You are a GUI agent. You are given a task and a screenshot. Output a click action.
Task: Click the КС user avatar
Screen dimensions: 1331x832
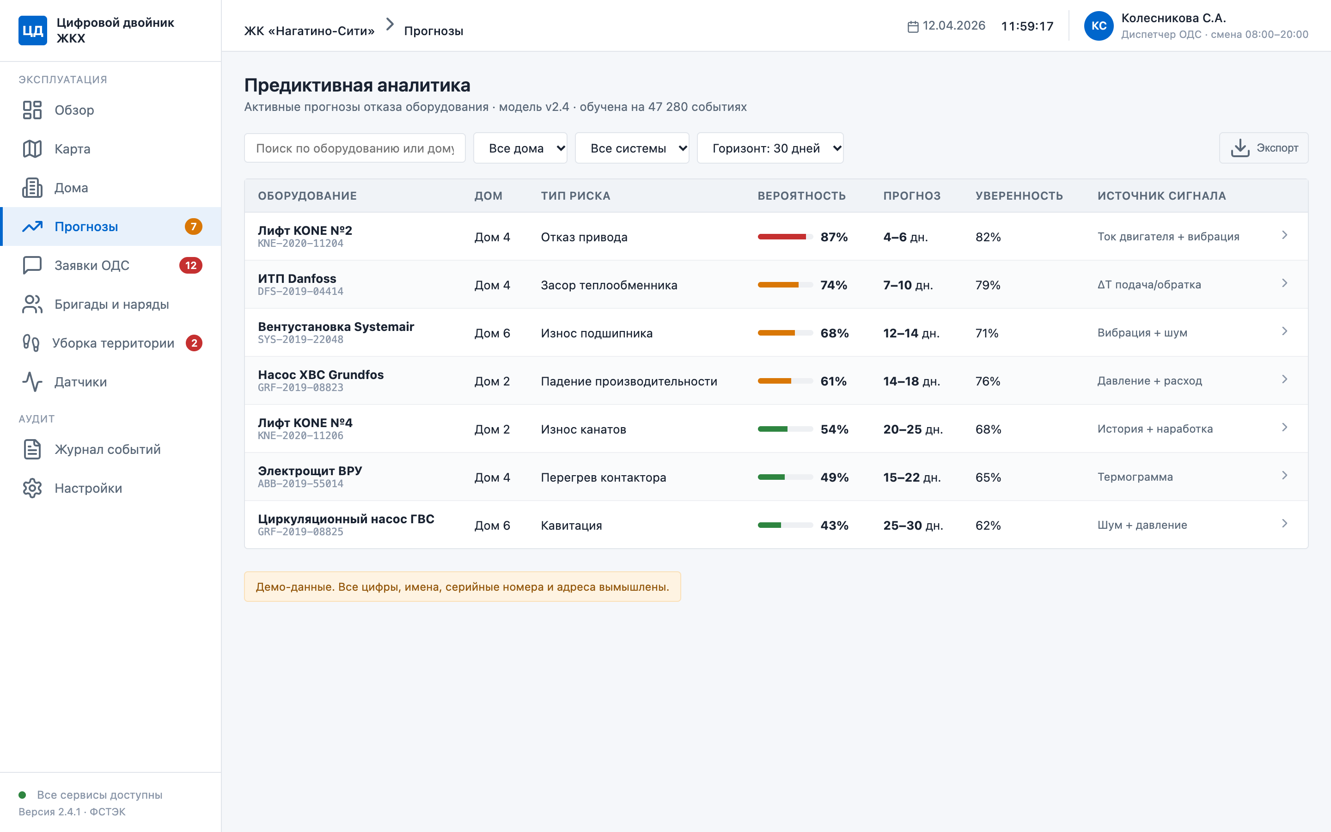click(x=1099, y=26)
